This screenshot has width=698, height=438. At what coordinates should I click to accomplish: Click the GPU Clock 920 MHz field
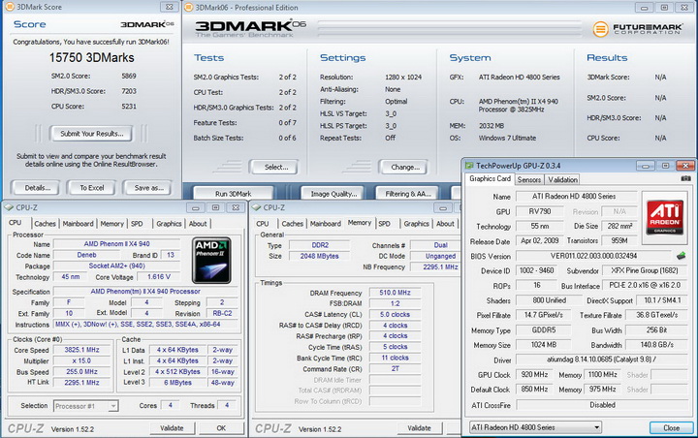[x=534, y=375]
